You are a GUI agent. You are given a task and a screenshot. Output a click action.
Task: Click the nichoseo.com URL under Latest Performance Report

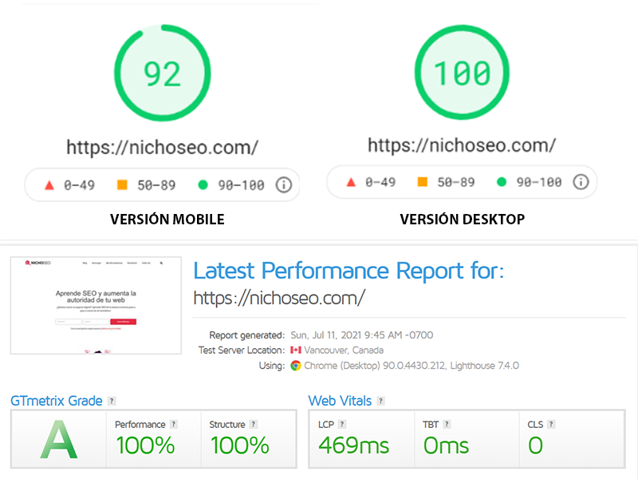click(x=279, y=299)
